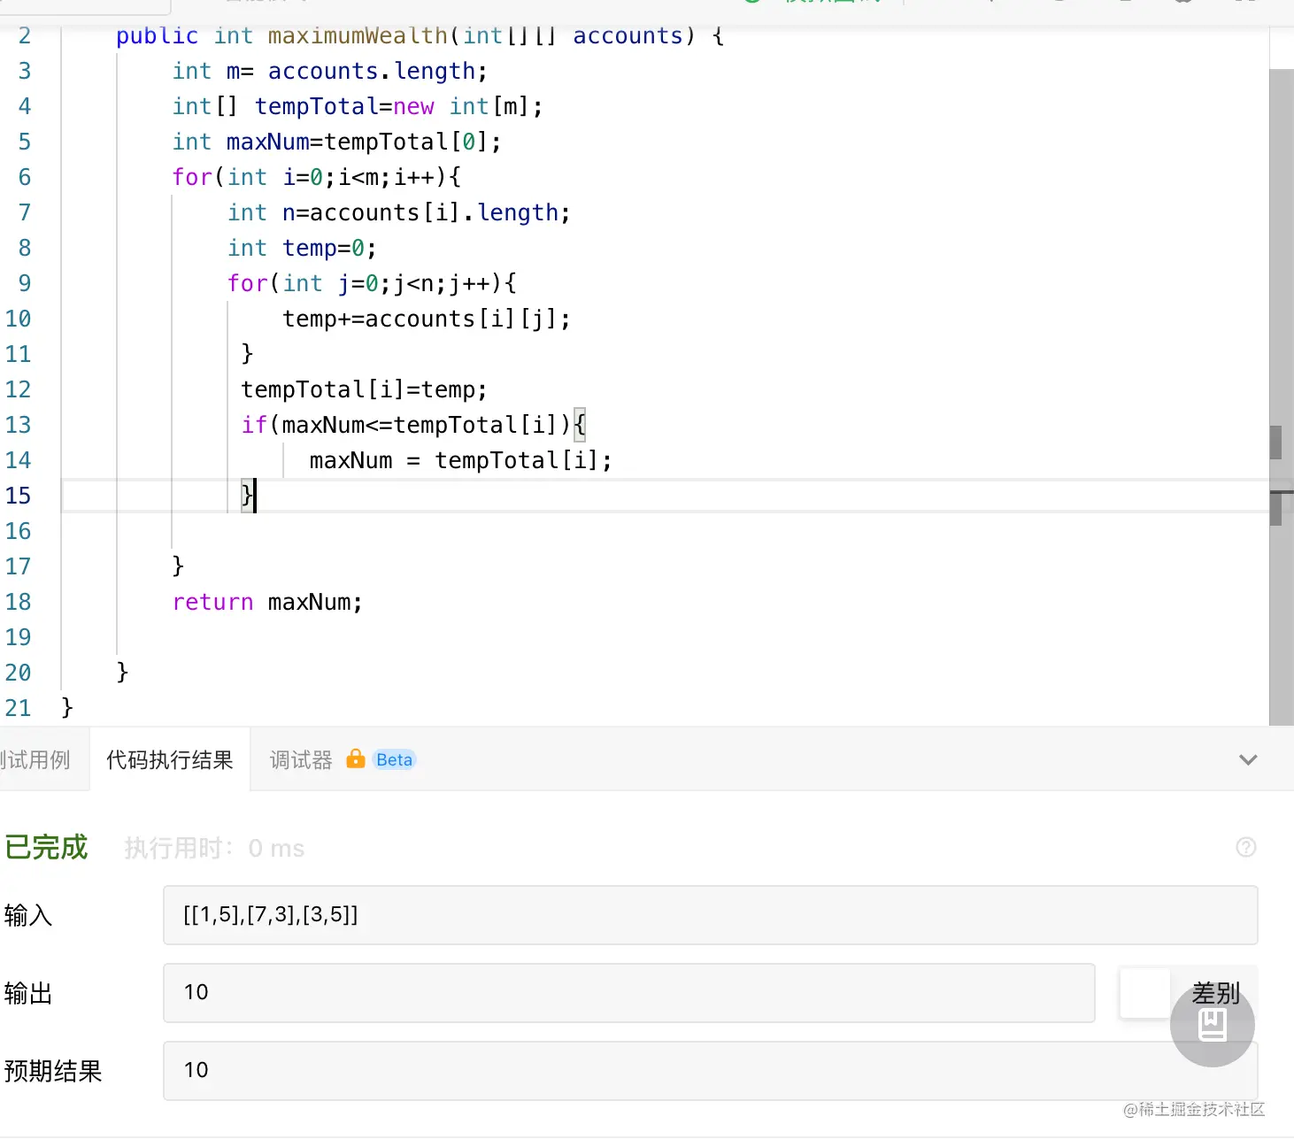Open the floating notes button

pos(1213,1025)
